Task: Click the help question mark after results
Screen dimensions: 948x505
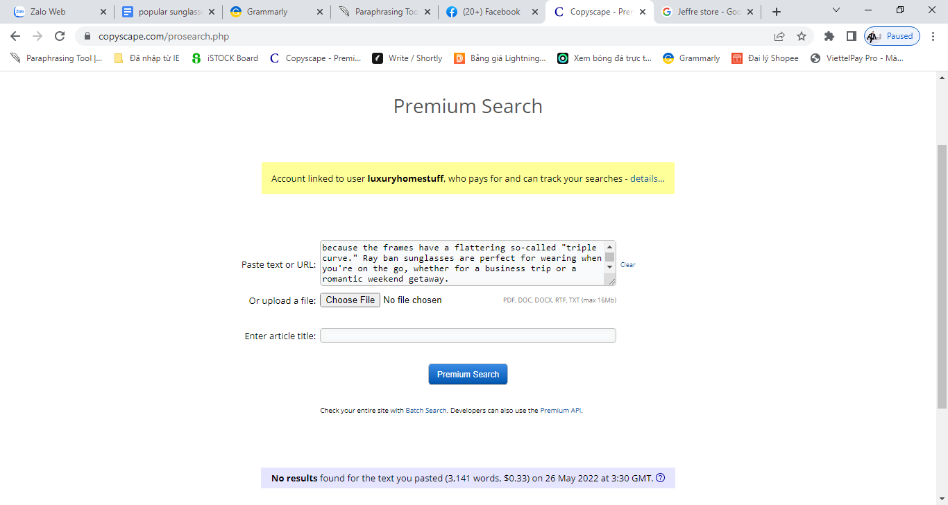Action: tap(661, 477)
